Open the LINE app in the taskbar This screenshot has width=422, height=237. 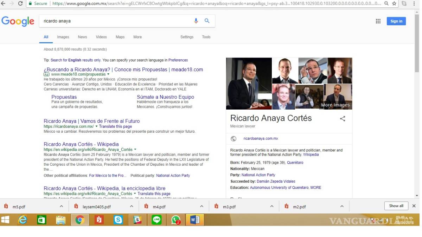click(x=156, y=220)
